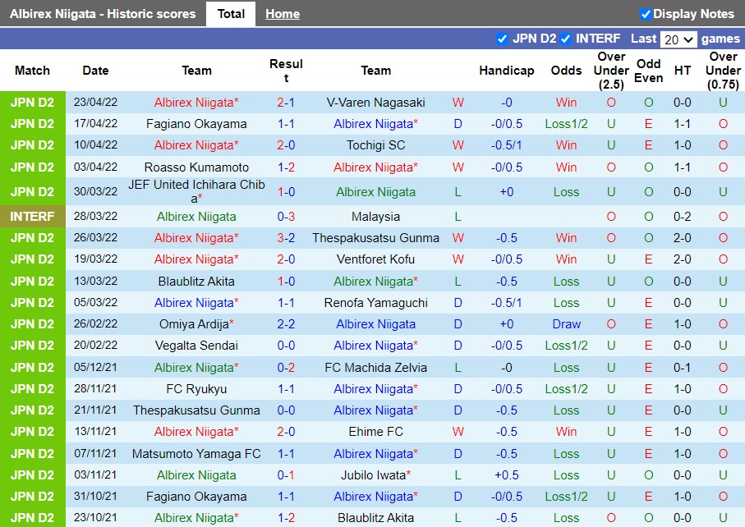This screenshot has height=527, width=745.
Task: Click Albirex Niigata - Historic scores title
Action: [x=103, y=14]
